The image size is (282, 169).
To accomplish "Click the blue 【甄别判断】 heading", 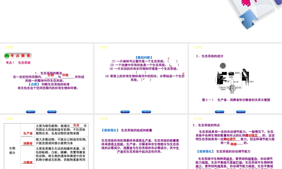I will click(x=144, y=57).
